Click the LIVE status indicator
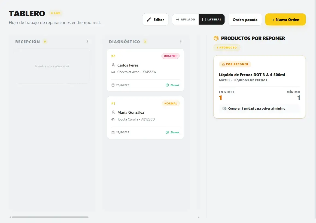 point(55,13)
